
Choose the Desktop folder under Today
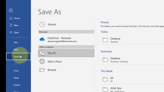[x=132, y=40]
